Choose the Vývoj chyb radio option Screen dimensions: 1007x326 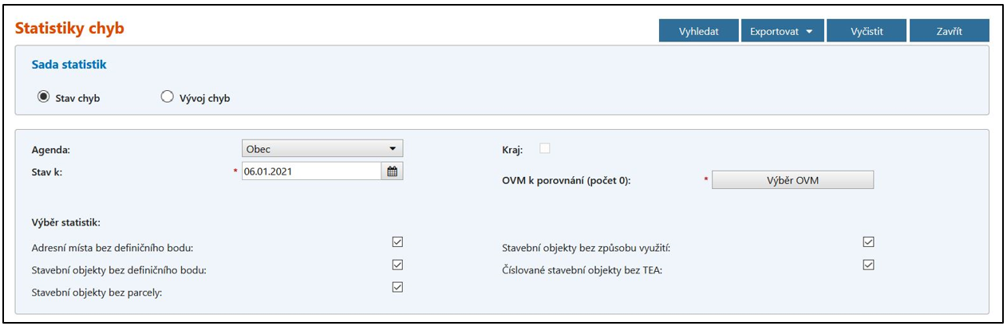pos(167,97)
